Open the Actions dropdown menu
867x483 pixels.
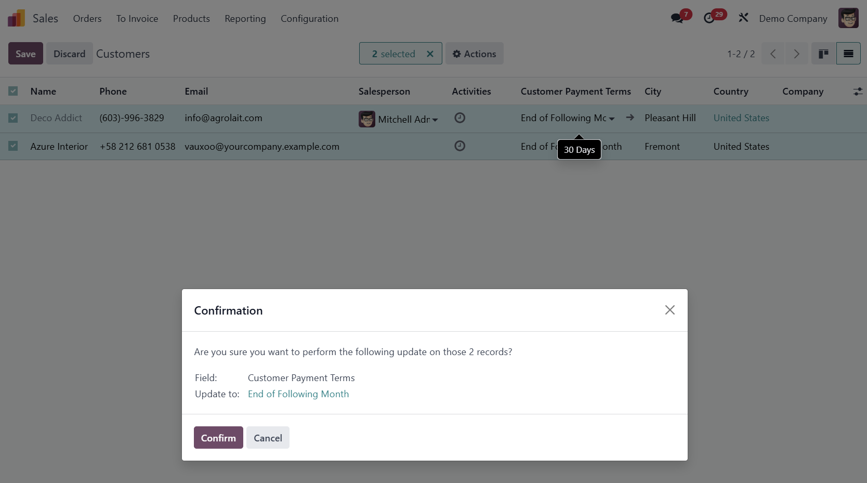point(474,54)
